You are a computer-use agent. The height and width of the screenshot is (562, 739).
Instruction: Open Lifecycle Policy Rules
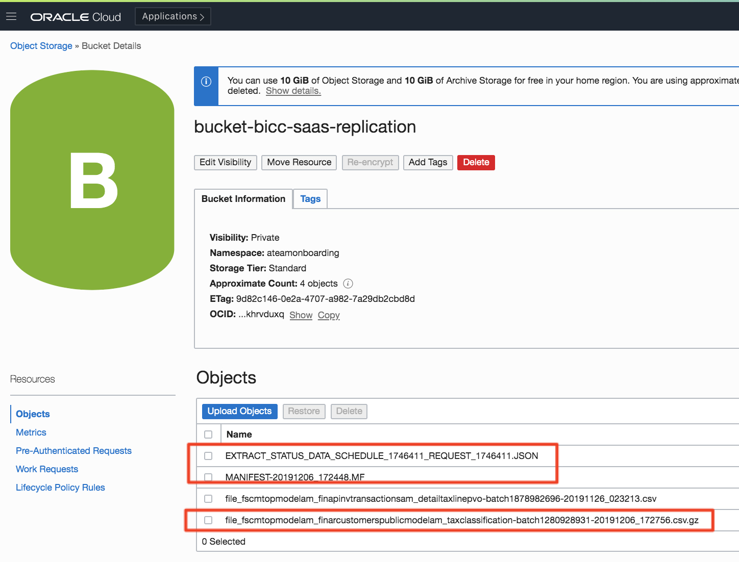60,488
